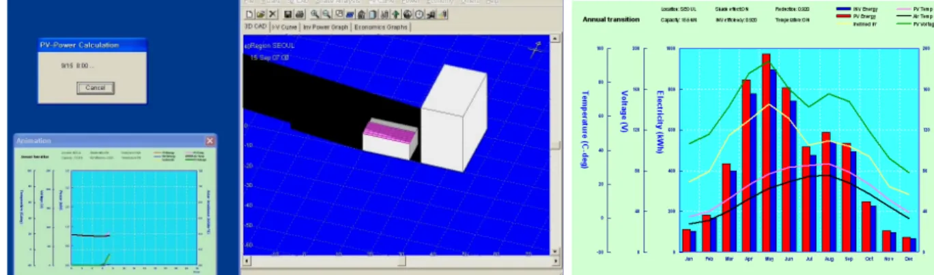Click the blue PV panel toolbar icon
The width and height of the screenshot is (934, 275).
click(350, 14)
